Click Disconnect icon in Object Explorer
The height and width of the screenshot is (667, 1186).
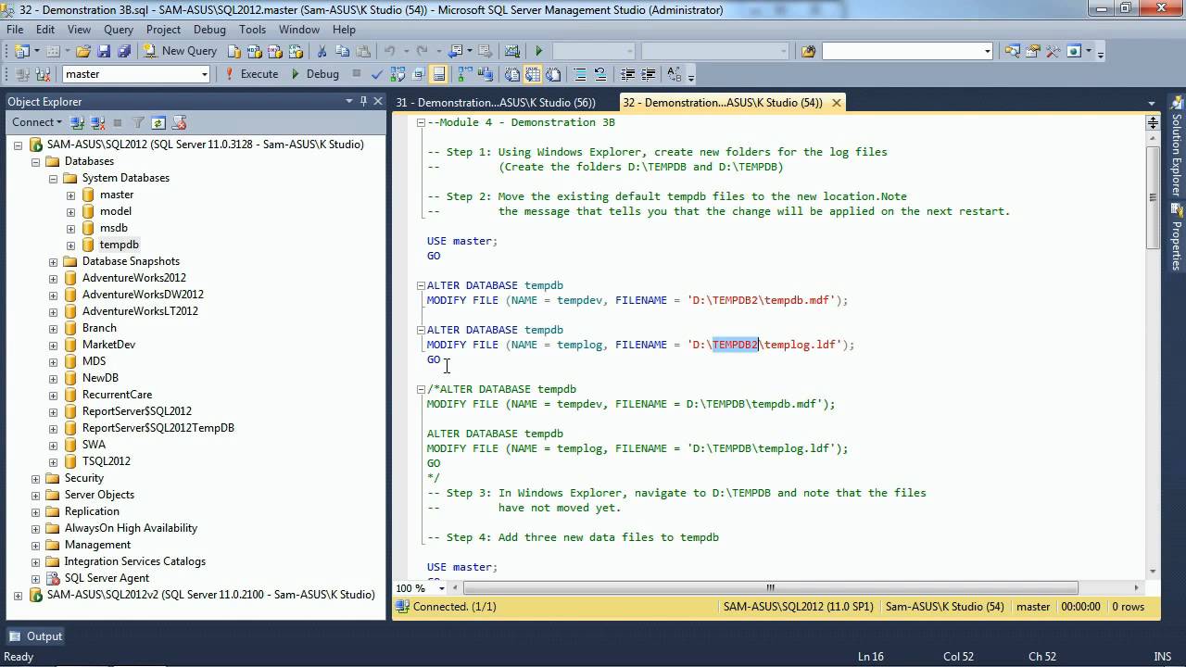(x=96, y=122)
